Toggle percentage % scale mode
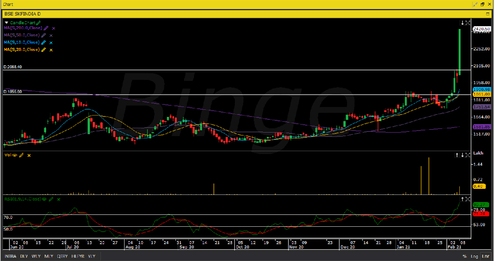494x261 pixels. tap(465, 256)
